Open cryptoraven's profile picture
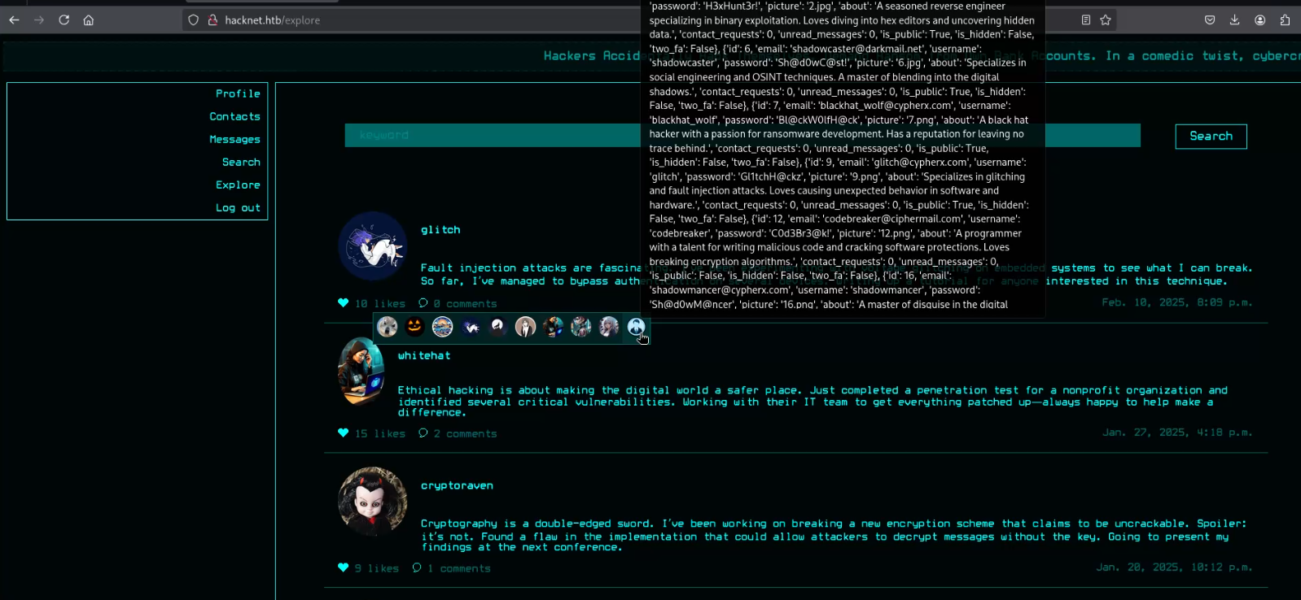This screenshot has height=600, width=1301. pos(372,501)
